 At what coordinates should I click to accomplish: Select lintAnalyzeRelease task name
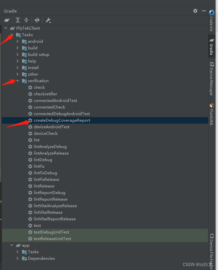point(51,153)
